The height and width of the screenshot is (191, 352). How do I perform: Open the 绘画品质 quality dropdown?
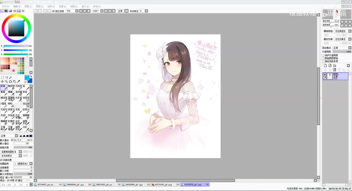tap(31, 164)
